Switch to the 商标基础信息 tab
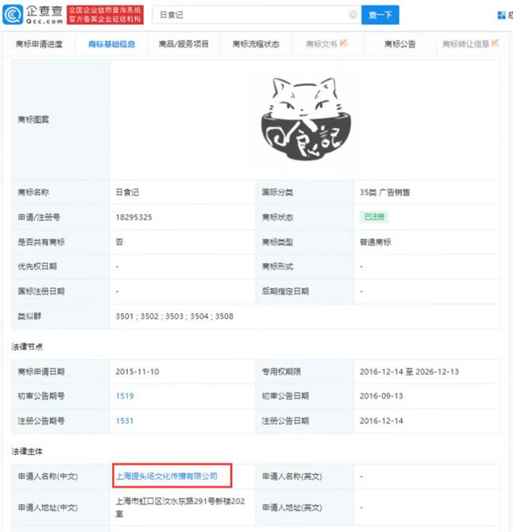Screen dimensions: 513x532 click(x=111, y=44)
